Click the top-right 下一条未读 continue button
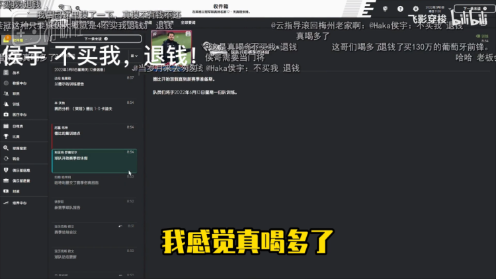Viewport: 496px width, 279px height. point(474,9)
